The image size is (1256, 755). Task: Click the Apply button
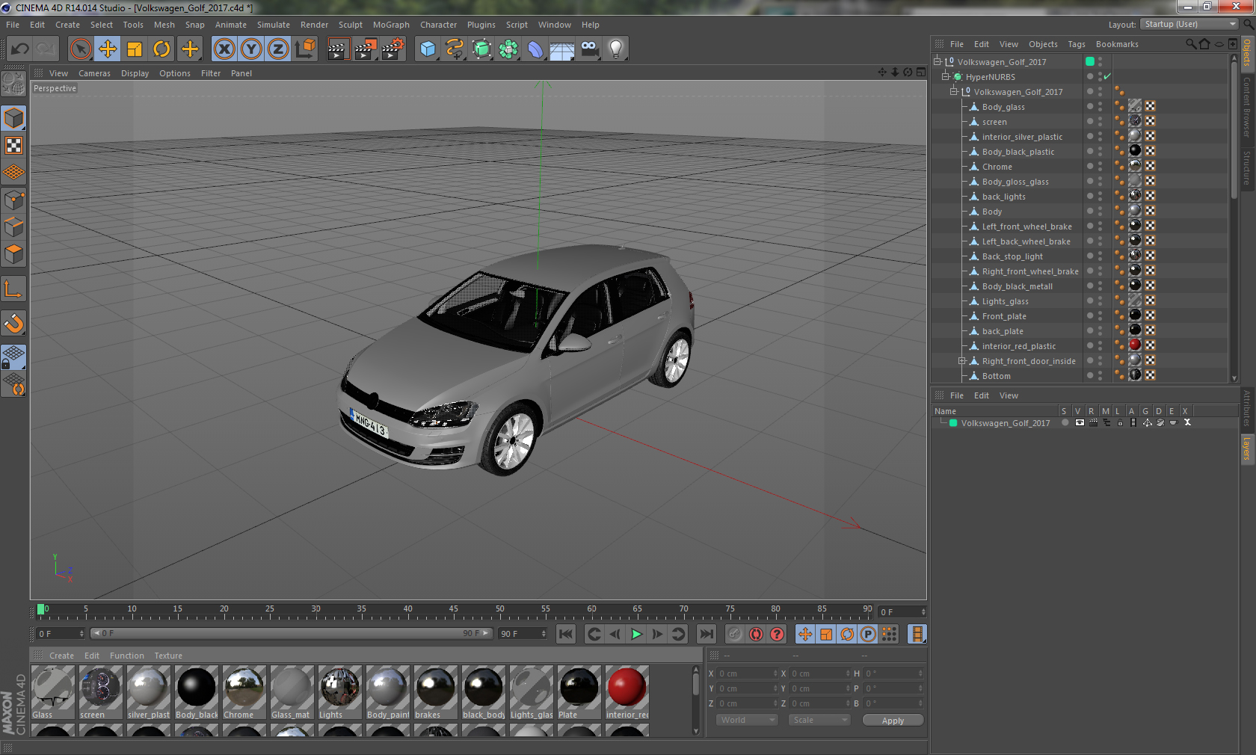click(893, 720)
